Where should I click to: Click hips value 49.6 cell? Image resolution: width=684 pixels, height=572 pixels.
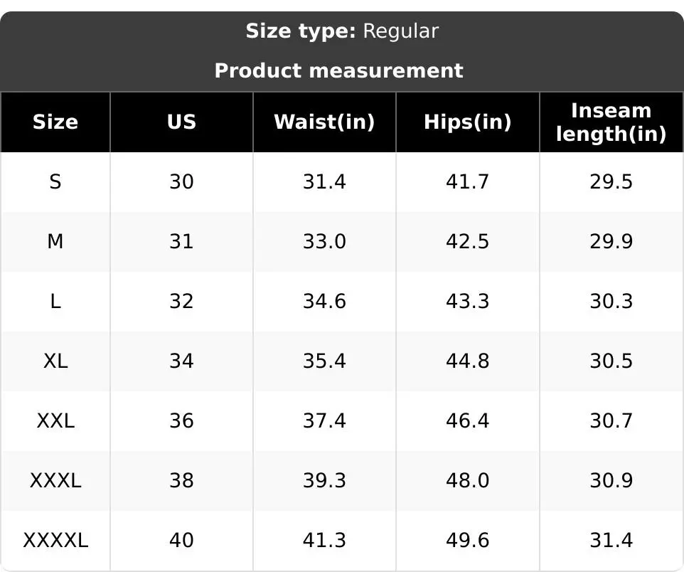[467, 541]
